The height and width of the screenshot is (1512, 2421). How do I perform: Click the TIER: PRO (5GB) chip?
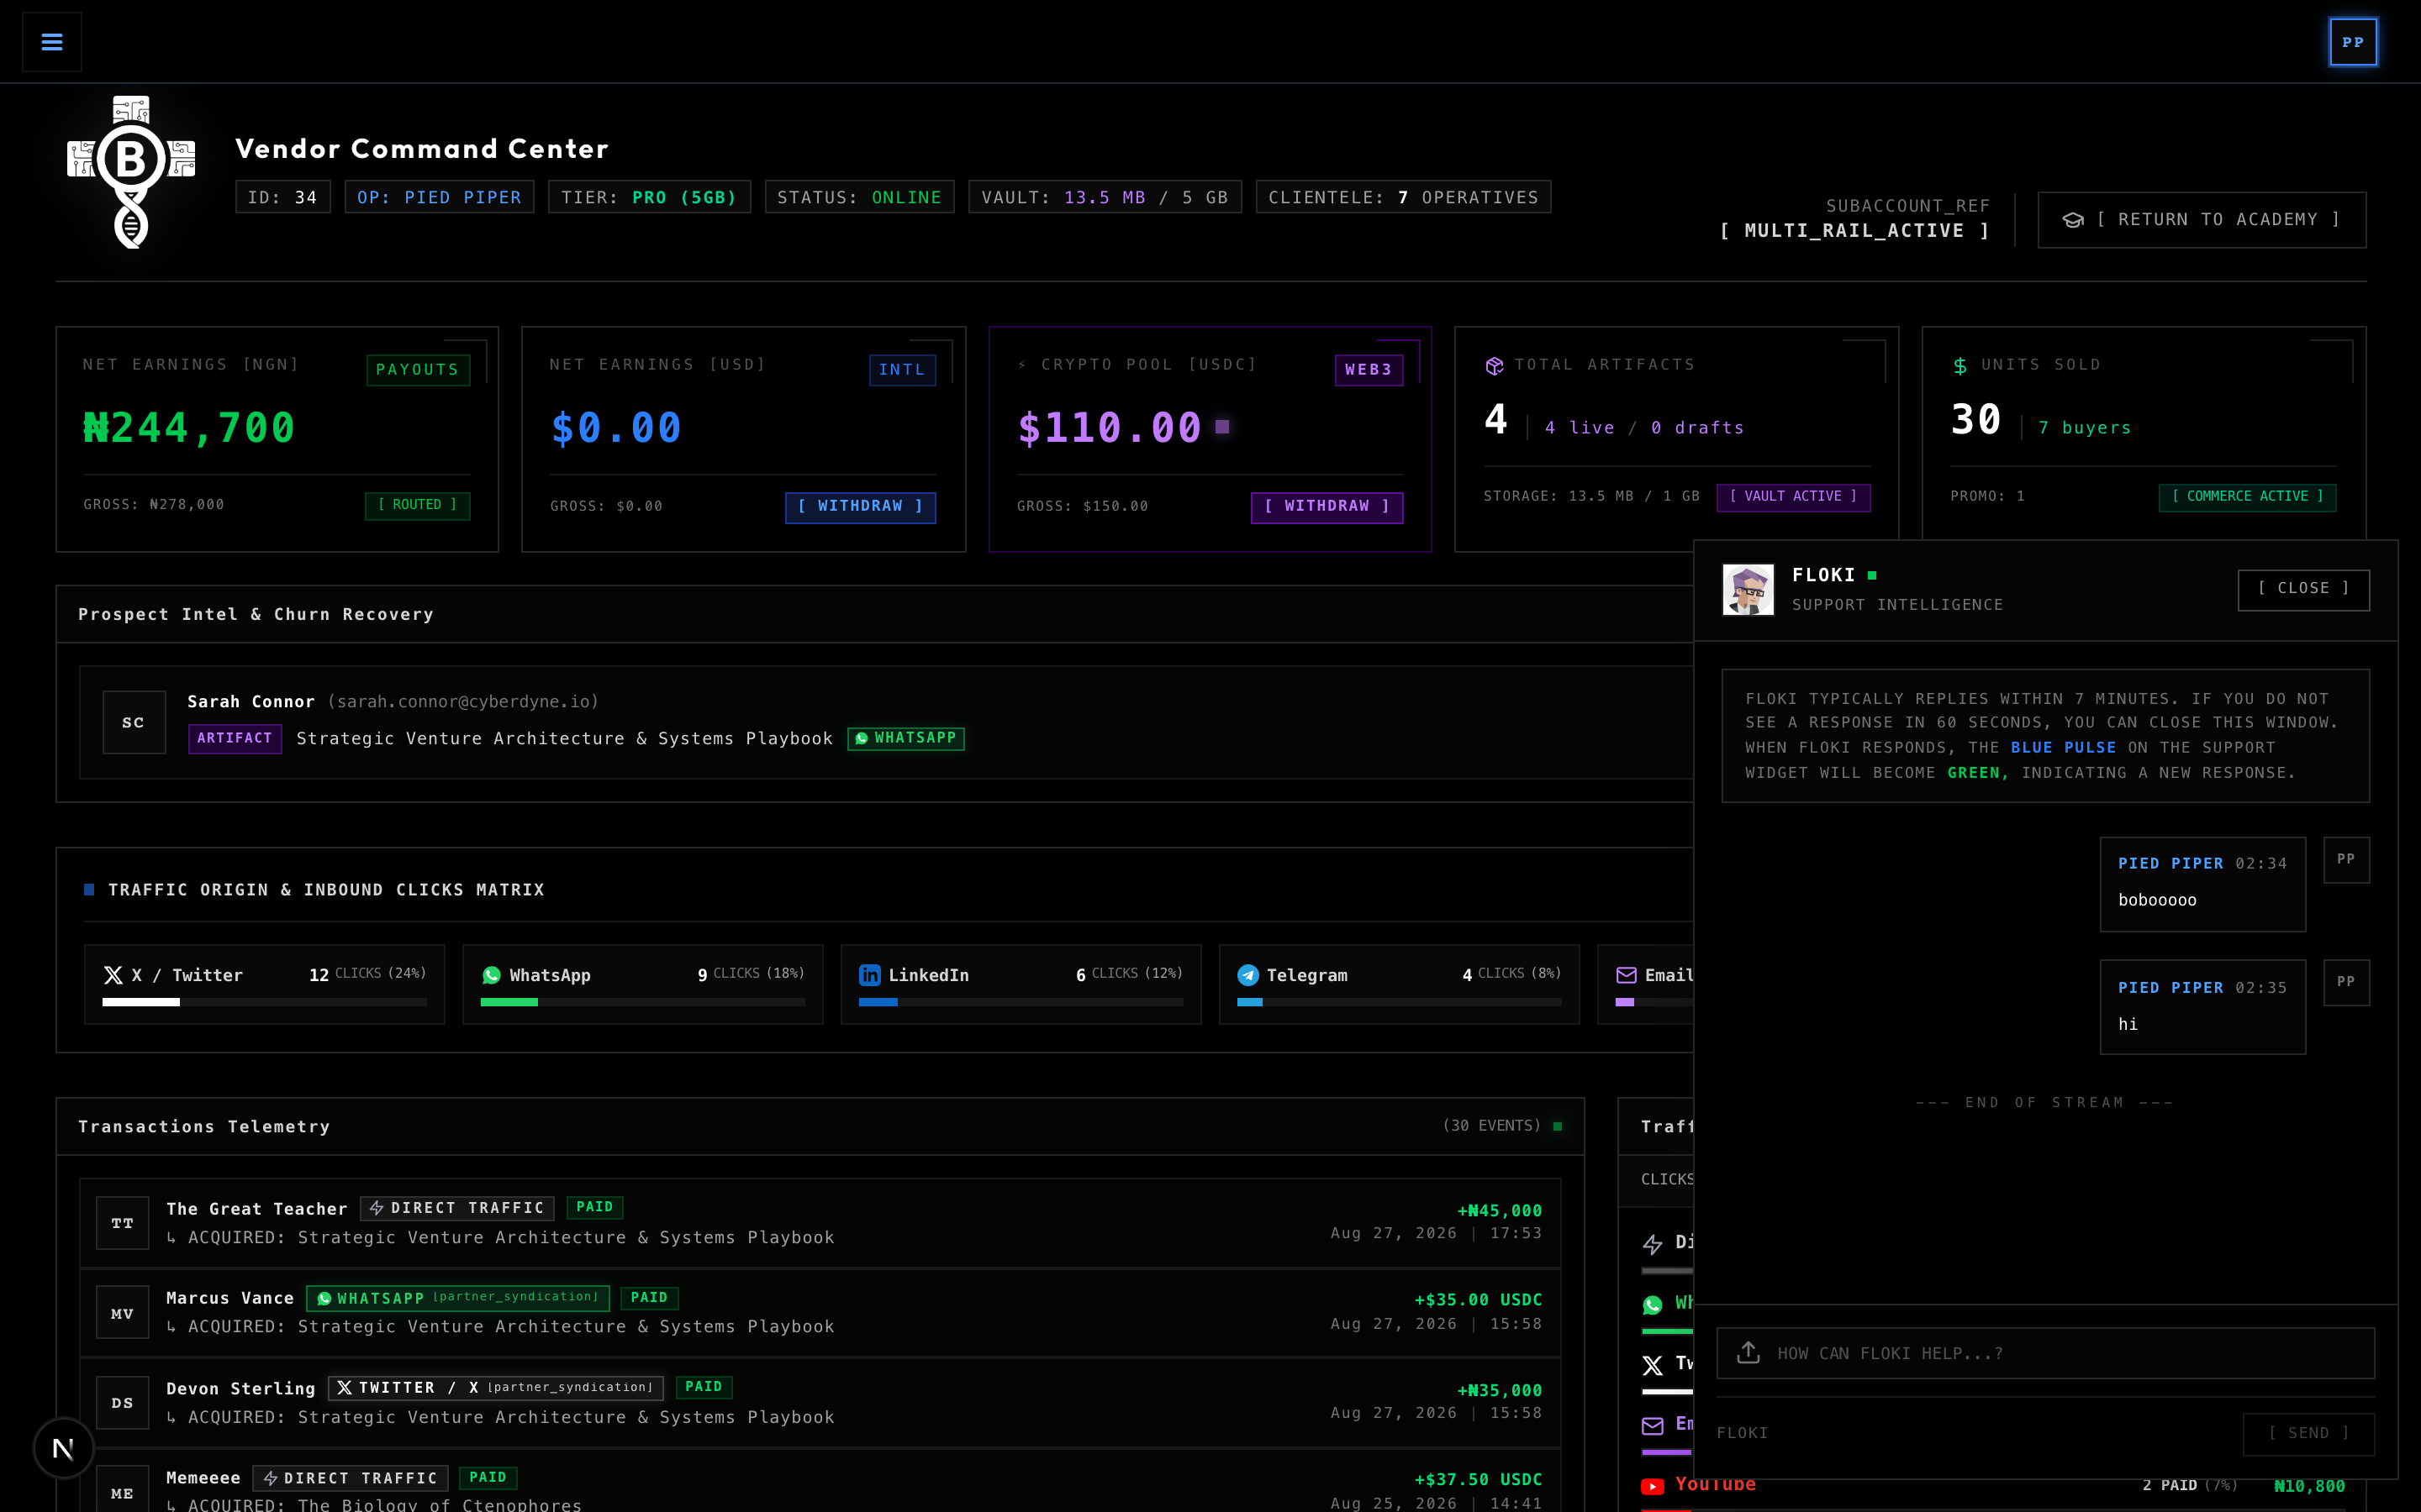648,197
